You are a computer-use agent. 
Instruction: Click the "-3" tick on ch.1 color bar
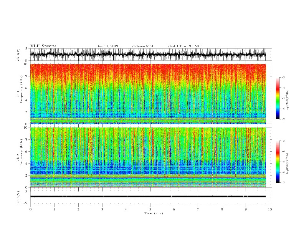click(x=283, y=77)
